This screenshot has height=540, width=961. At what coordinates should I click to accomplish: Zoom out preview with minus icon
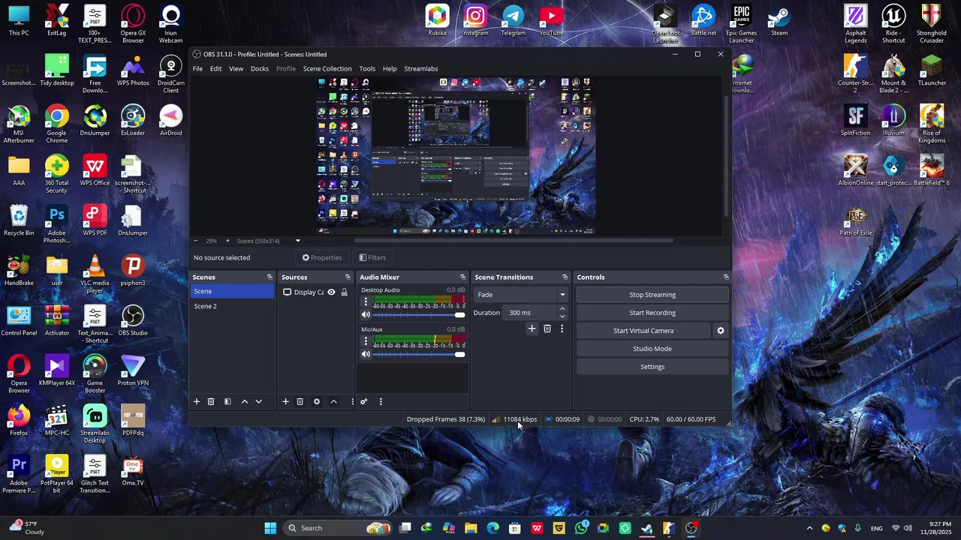pyautogui.click(x=196, y=241)
